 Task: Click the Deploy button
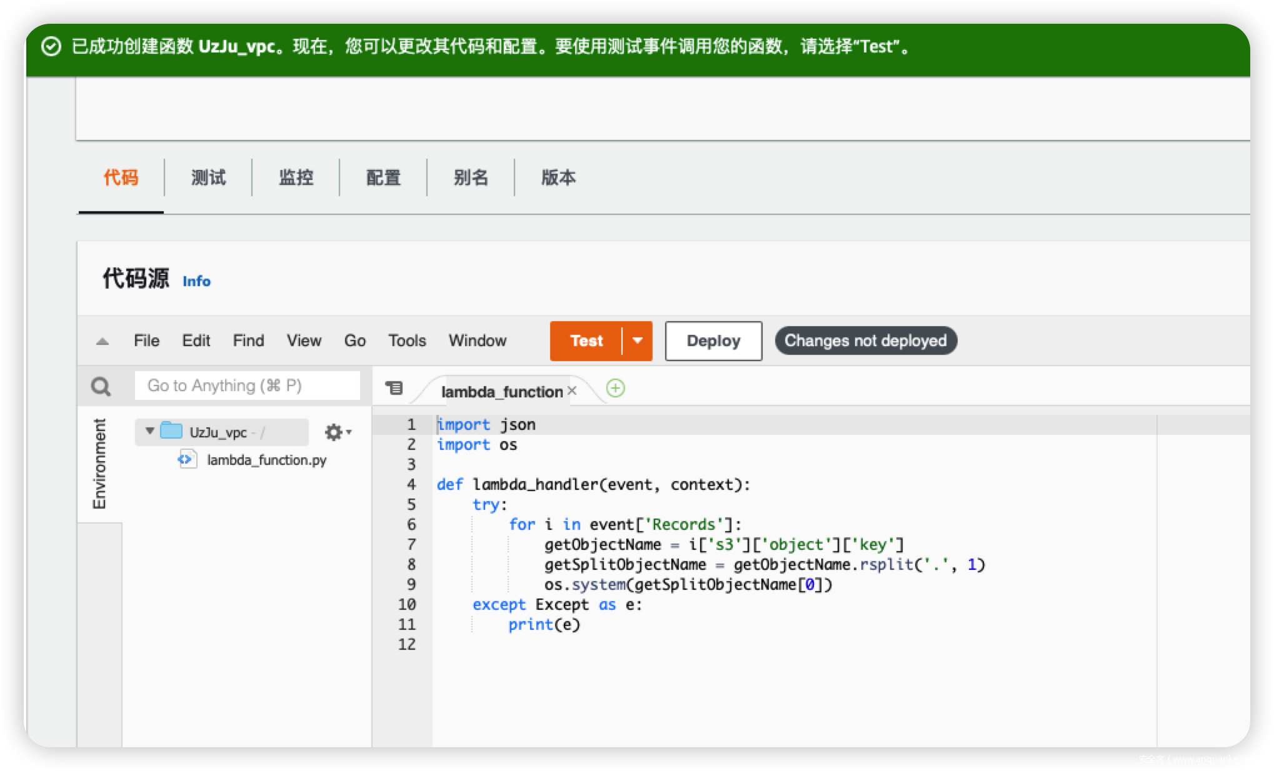[x=713, y=341]
